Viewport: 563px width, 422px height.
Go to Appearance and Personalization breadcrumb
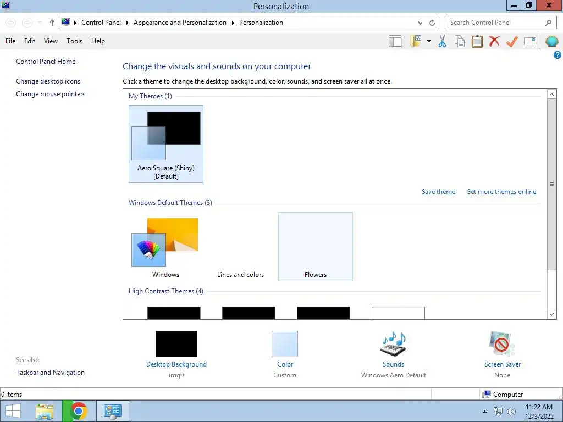tap(180, 22)
